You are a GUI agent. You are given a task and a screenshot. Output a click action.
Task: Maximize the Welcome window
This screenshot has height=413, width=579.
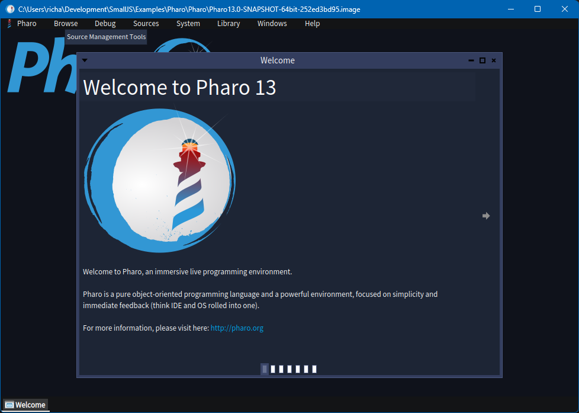482,60
